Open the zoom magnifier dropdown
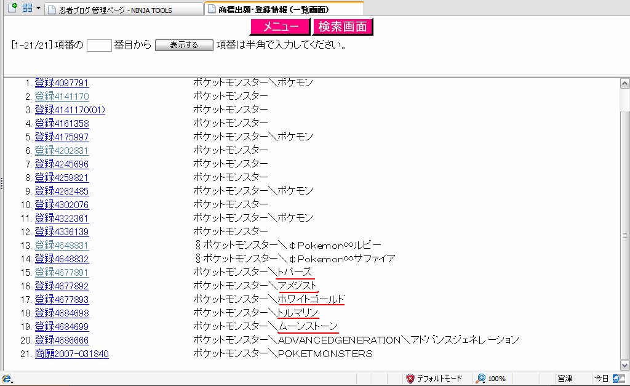 [480, 379]
